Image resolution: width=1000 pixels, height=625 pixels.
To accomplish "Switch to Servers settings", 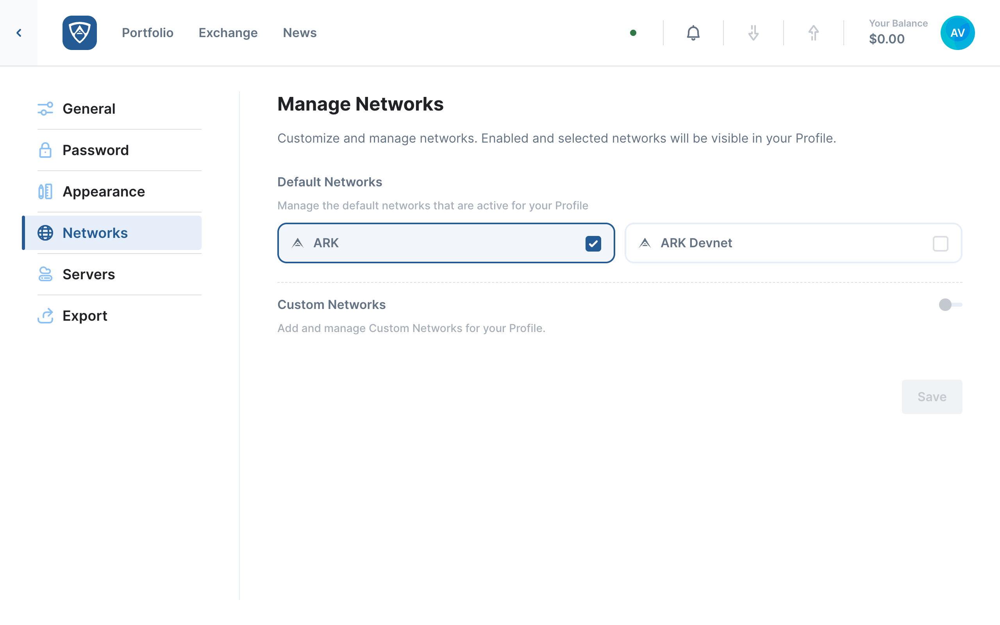I will tap(120, 274).
